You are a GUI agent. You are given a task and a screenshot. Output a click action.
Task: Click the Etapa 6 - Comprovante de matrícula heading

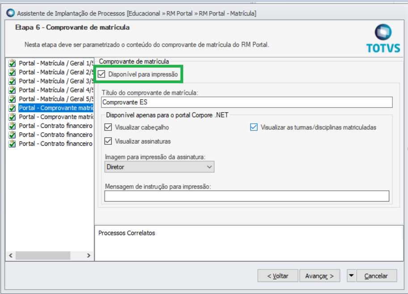click(72, 27)
